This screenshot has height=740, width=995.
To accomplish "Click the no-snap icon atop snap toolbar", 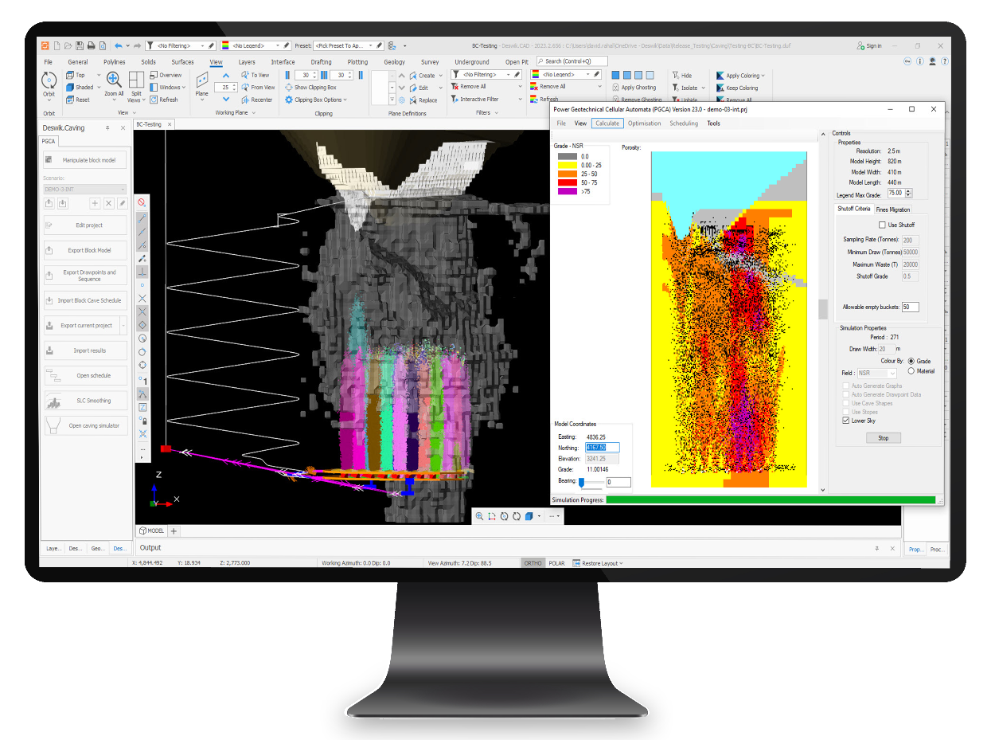I will [x=142, y=202].
